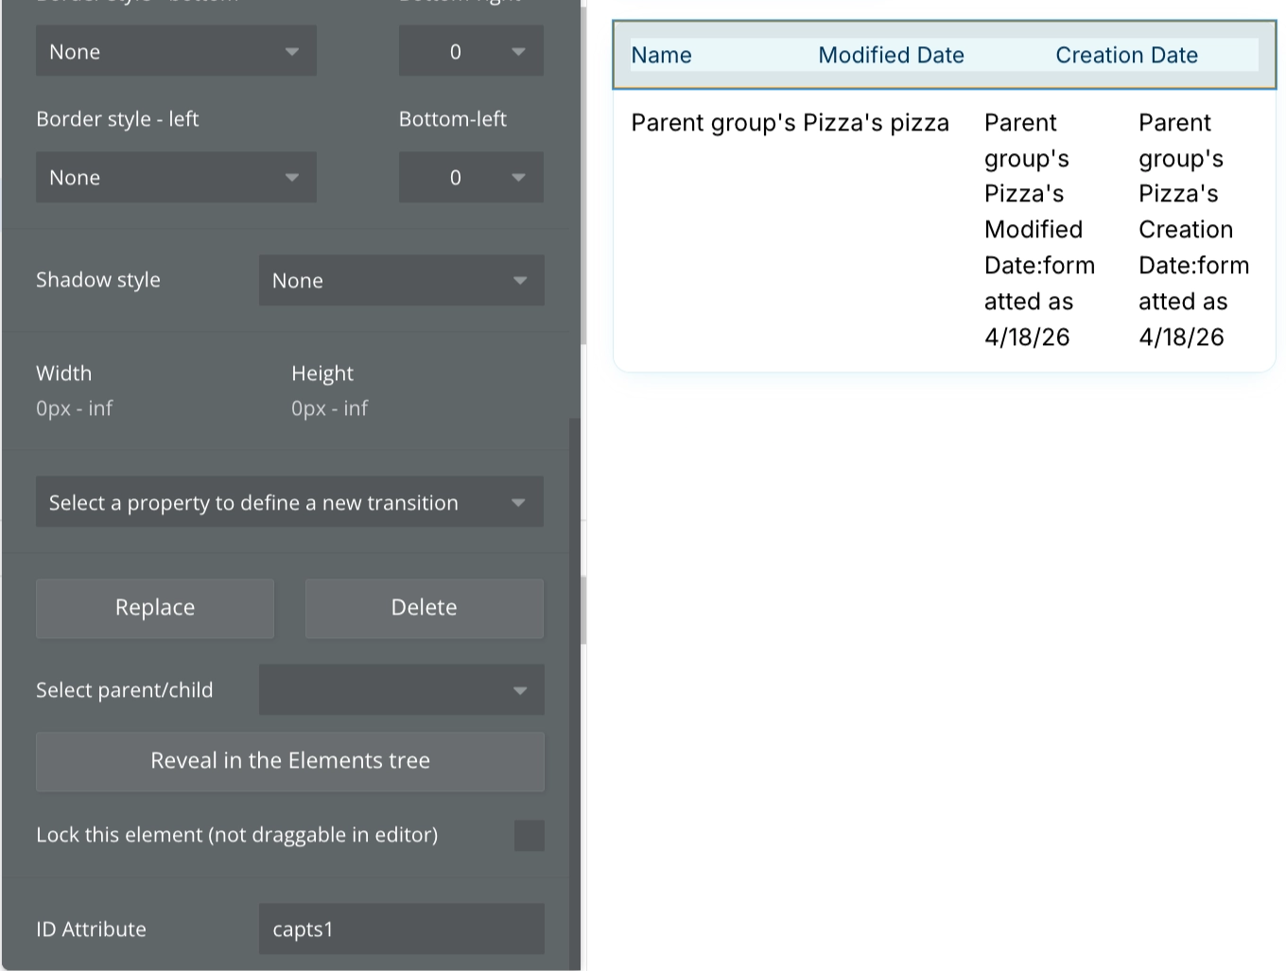Open the 0 dropdown above Bottom-left label
This screenshot has width=1286, height=971.
[470, 52]
